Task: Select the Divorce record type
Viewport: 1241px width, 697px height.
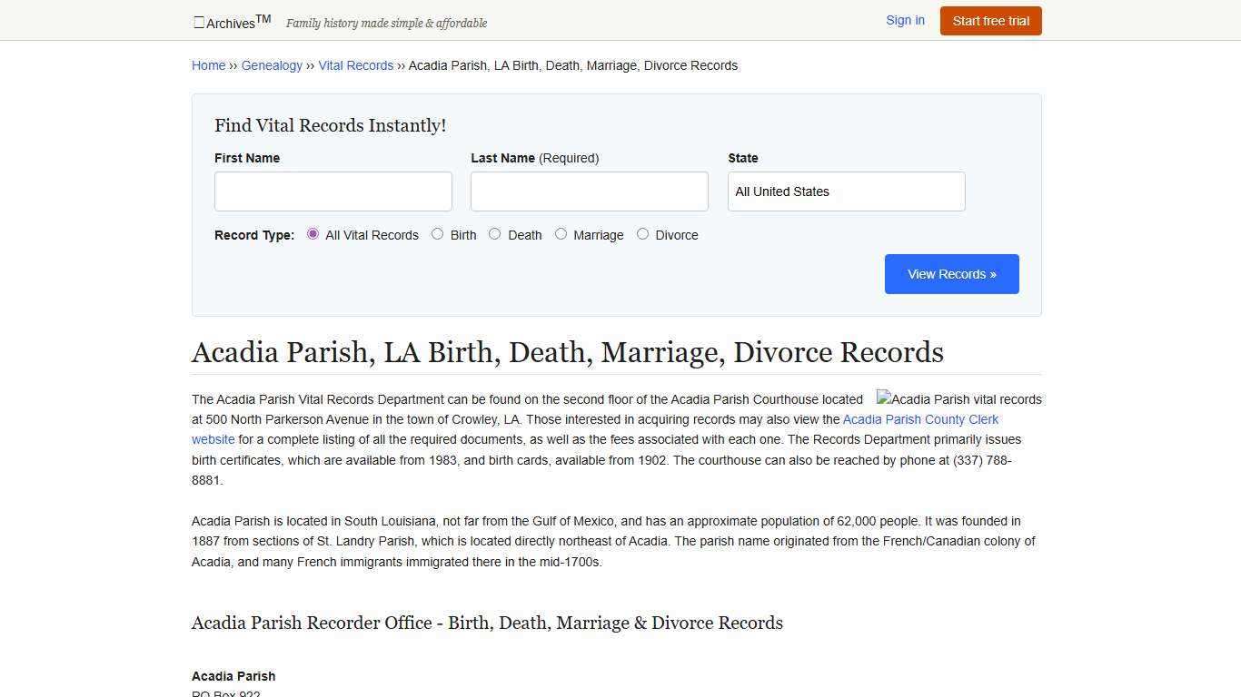Action: point(643,234)
